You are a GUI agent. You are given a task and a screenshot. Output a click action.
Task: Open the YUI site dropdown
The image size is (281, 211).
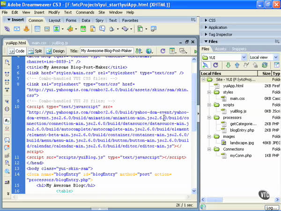pyautogui.click(x=223, y=57)
